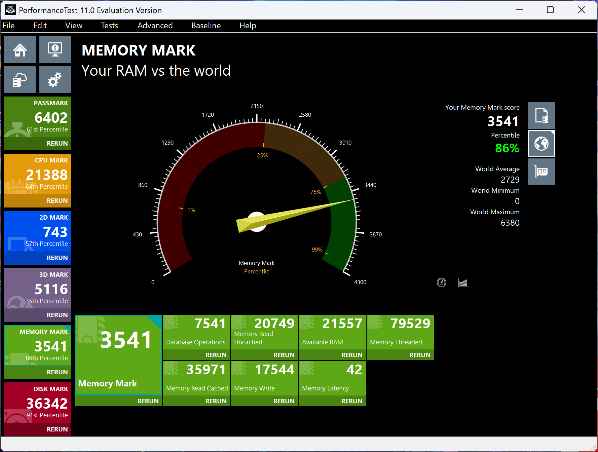The height and width of the screenshot is (452, 598).
Task: Open the Help menu
Action: coord(248,26)
